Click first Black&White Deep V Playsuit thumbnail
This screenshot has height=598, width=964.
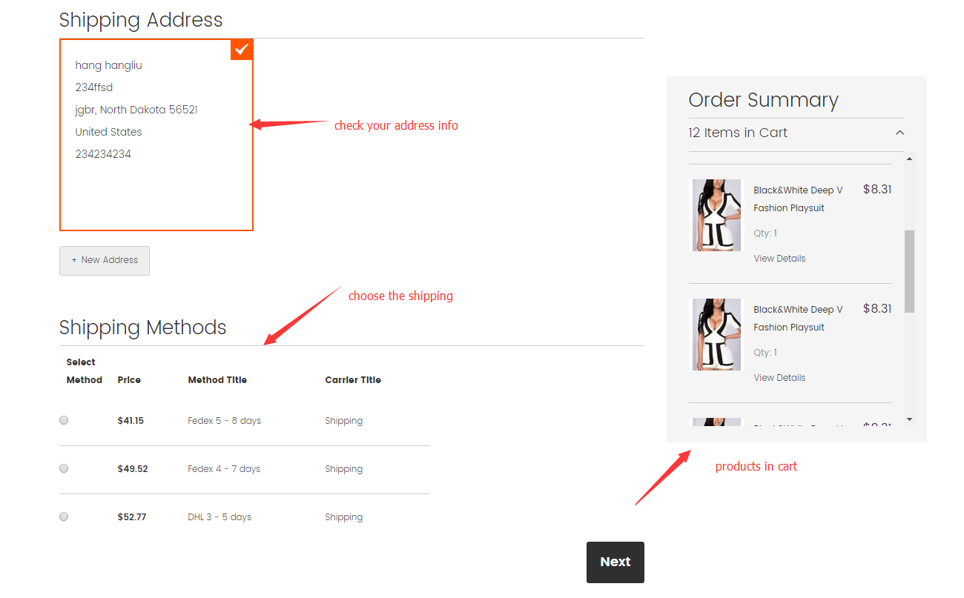[716, 215]
